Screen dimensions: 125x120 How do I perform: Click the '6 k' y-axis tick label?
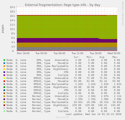pyautogui.click(x=13, y=38)
